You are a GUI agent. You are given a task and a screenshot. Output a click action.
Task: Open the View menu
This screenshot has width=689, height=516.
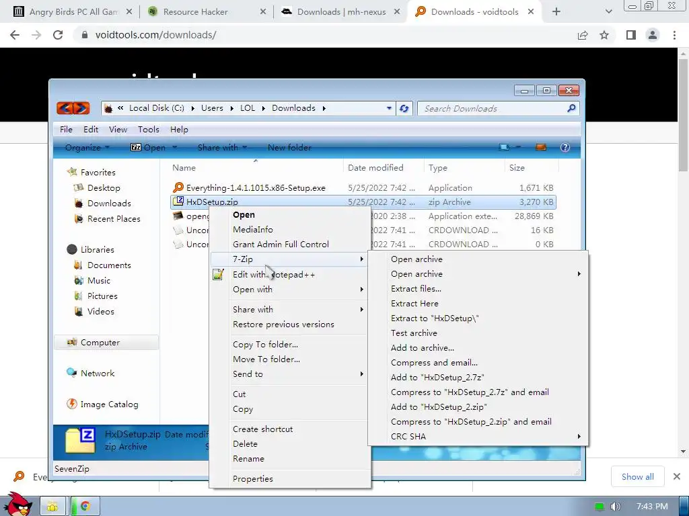(118, 130)
